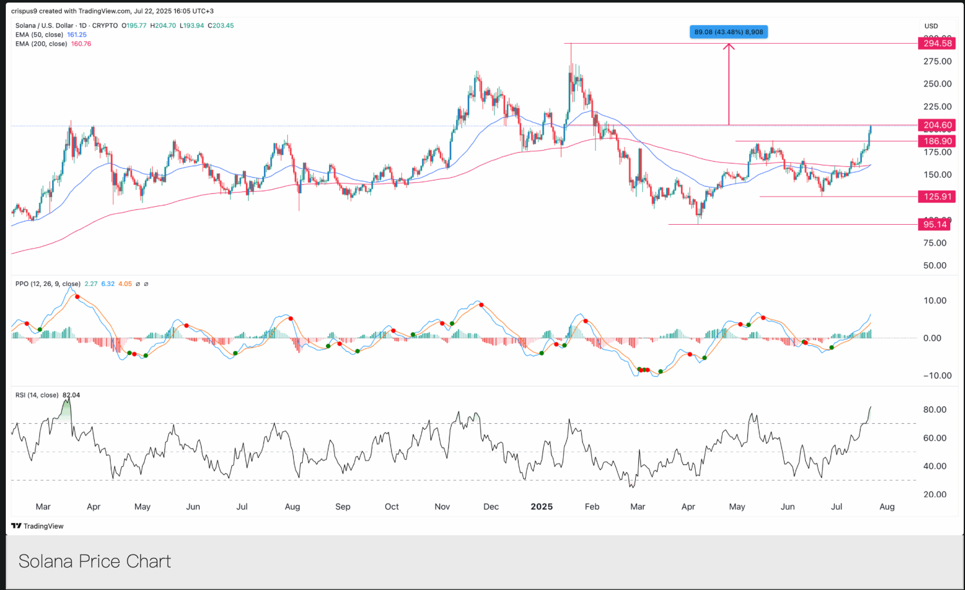Viewport: 965px width, 590px height.
Task: Click the Solana Price Chart caption
Action: pyautogui.click(x=95, y=562)
